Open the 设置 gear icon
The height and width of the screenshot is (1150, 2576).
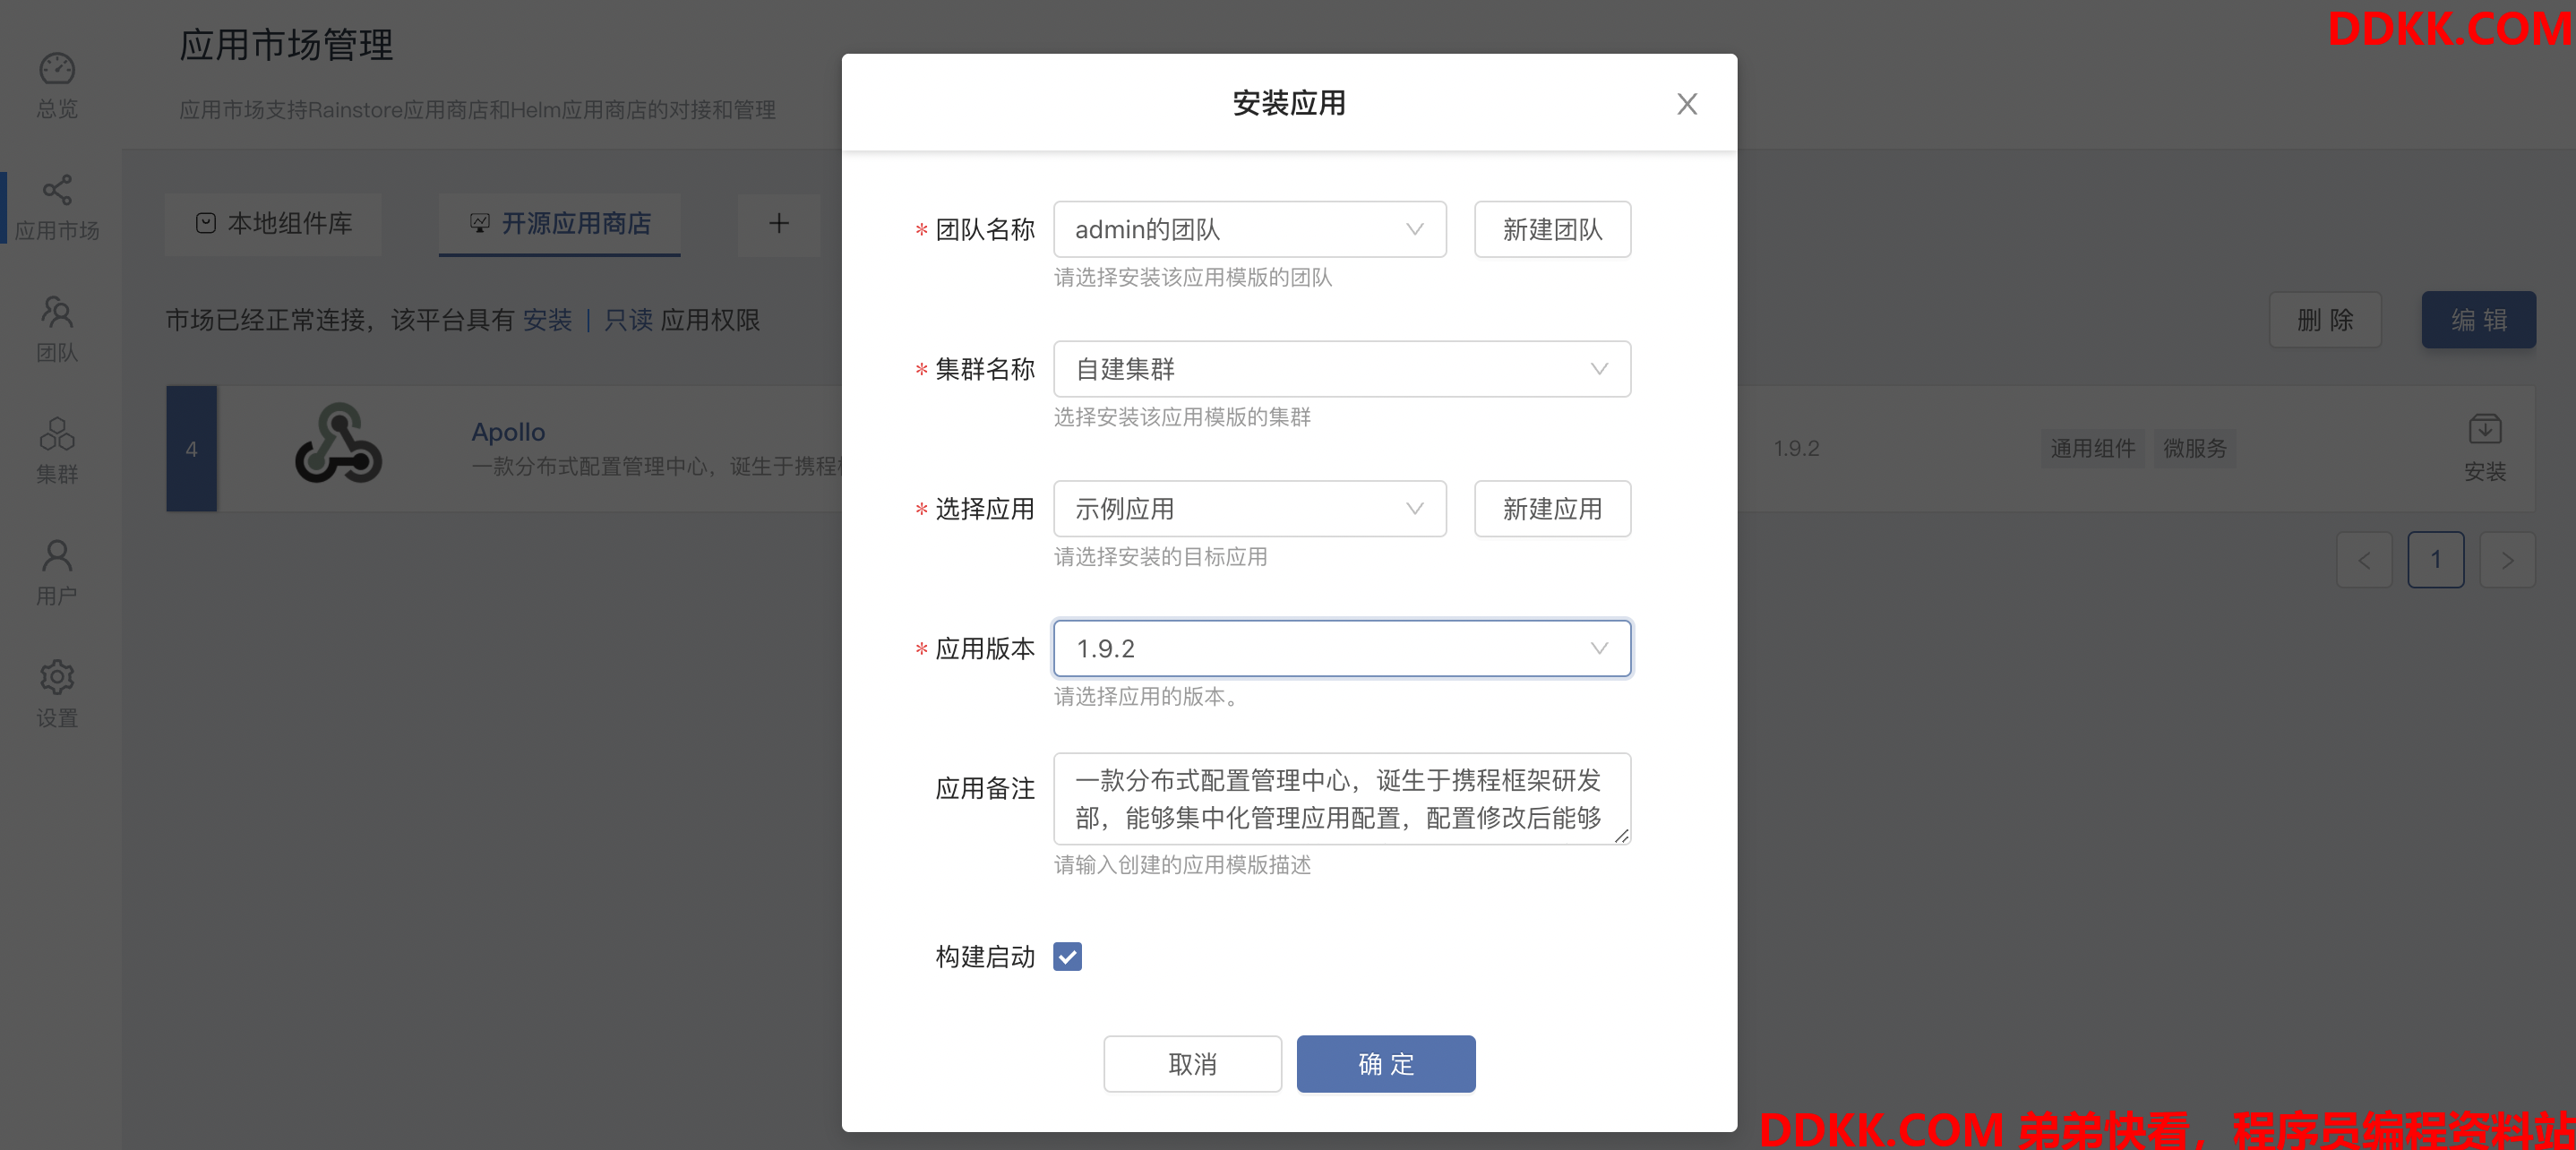tap(57, 678)
